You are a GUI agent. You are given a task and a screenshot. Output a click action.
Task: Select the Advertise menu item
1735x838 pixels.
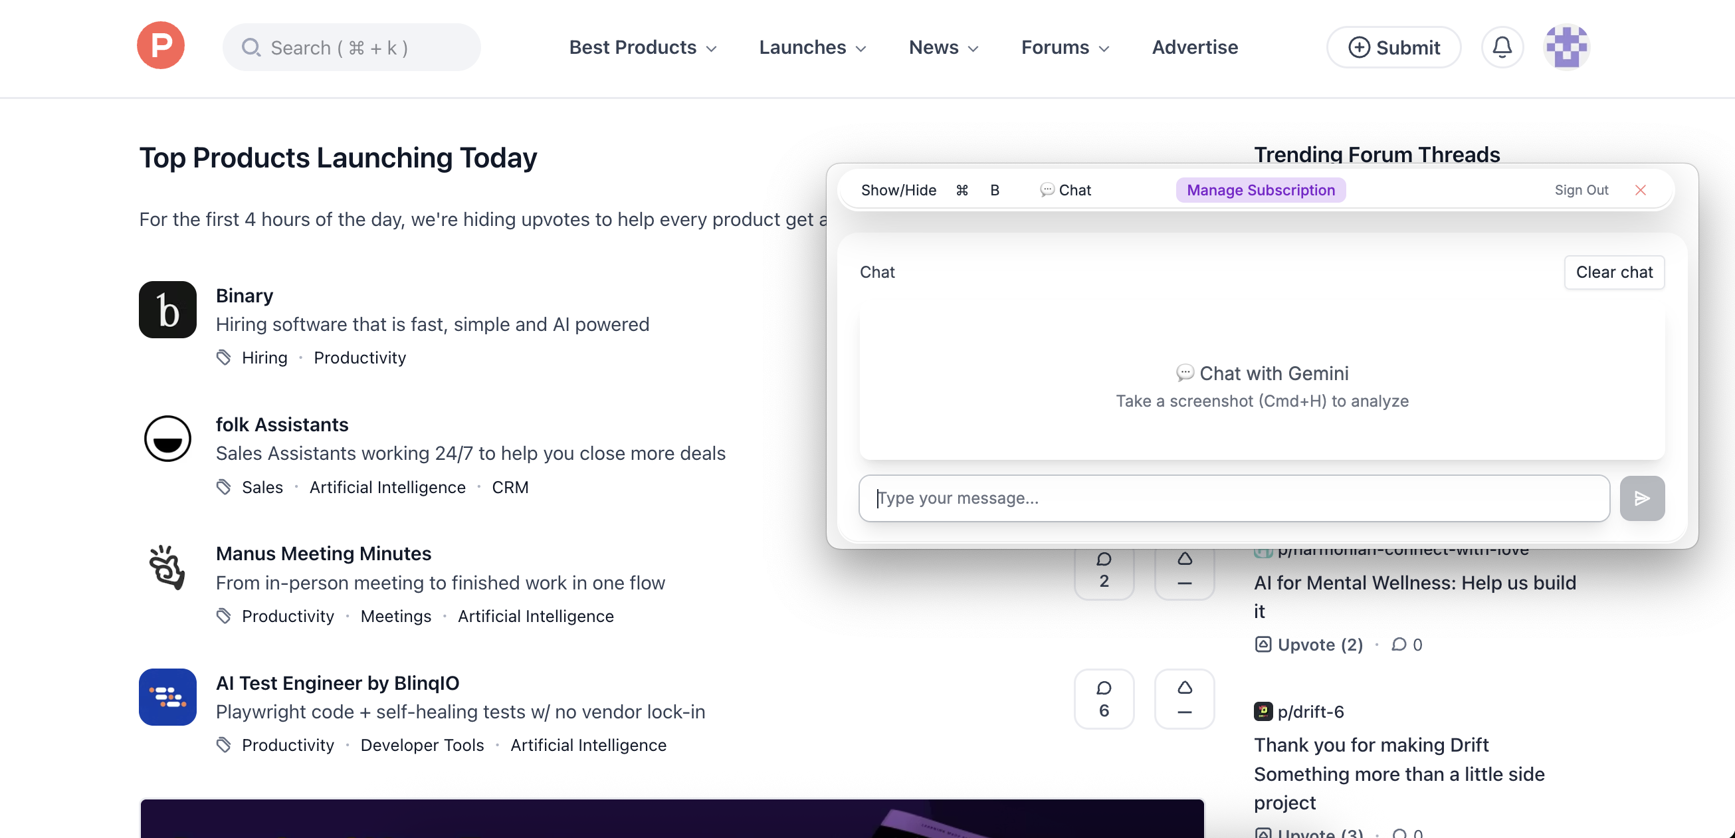coord(1194,47)
